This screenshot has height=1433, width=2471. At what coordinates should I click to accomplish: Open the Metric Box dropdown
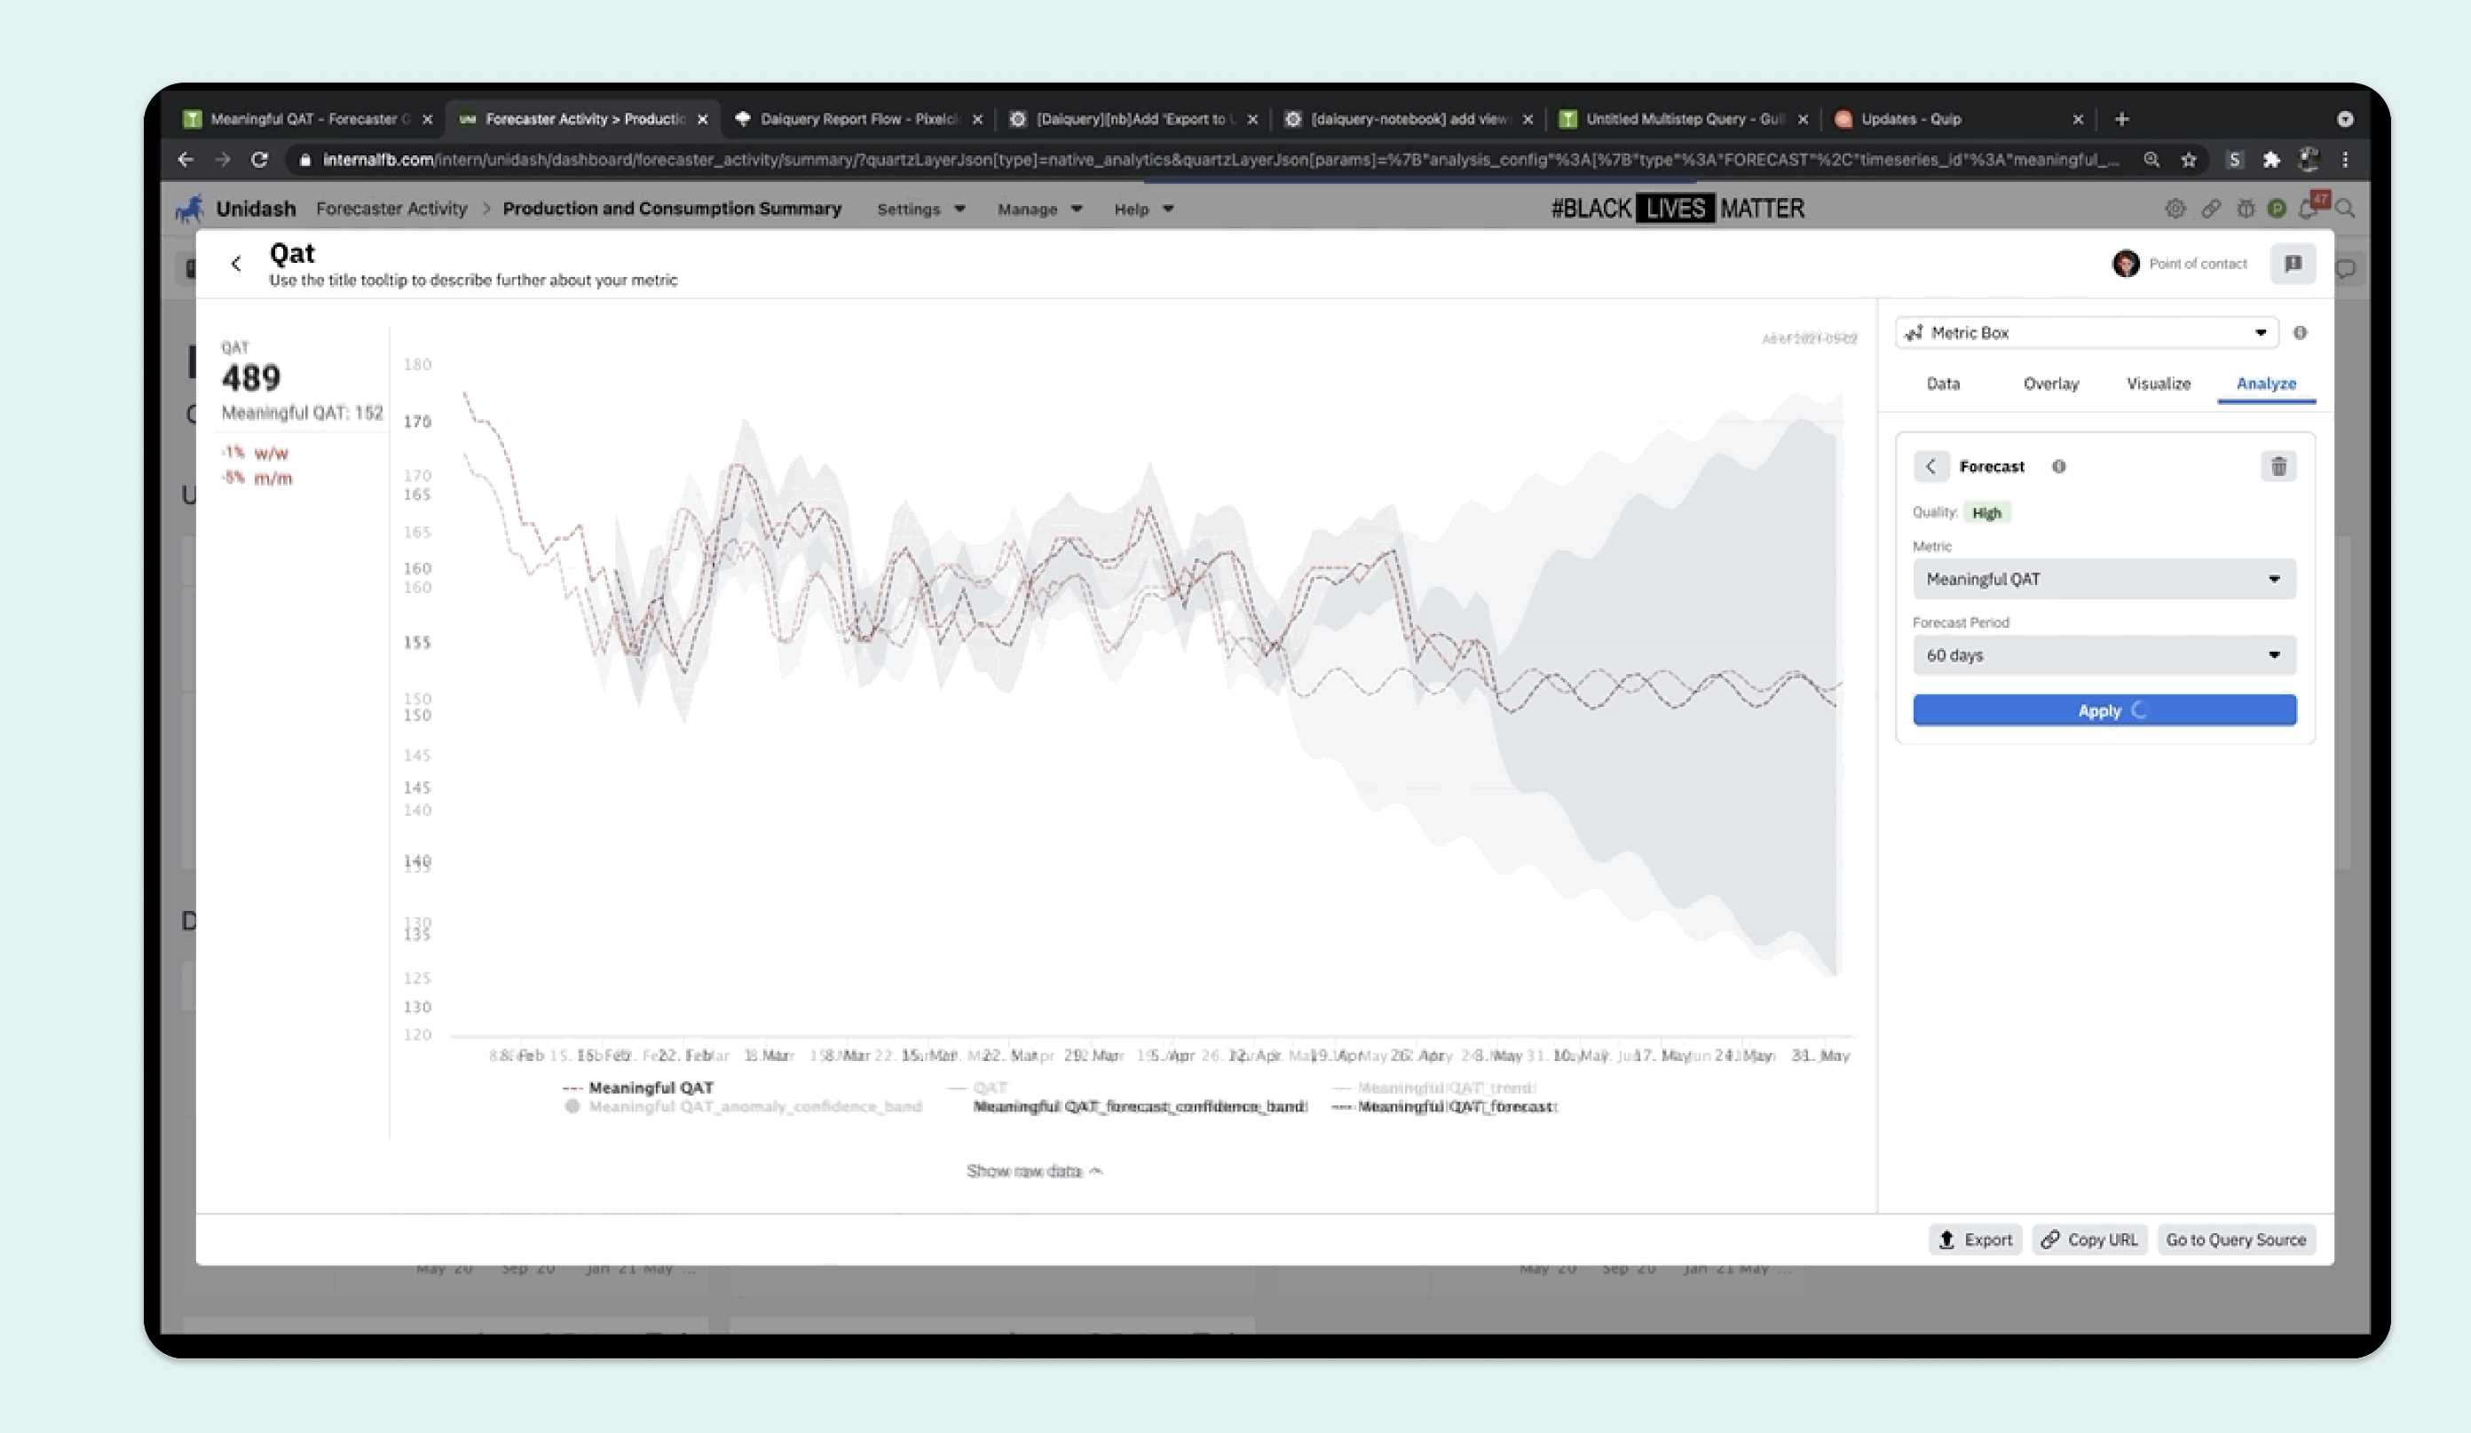pos(2086,333)
